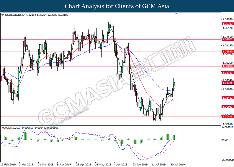The width and height of the screenshot is (234, 167).
Task: Click the price axis value 1.35120
Action: 228,28
